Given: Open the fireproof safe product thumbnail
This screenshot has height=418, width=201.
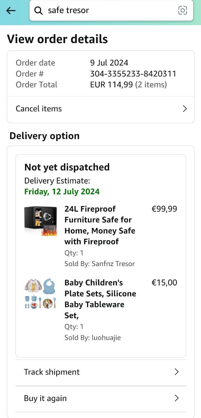Looking at the screenshot, I should tap(40, 221).
